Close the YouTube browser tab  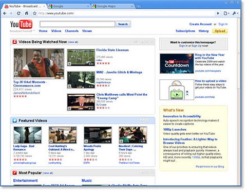coord(44,6)
